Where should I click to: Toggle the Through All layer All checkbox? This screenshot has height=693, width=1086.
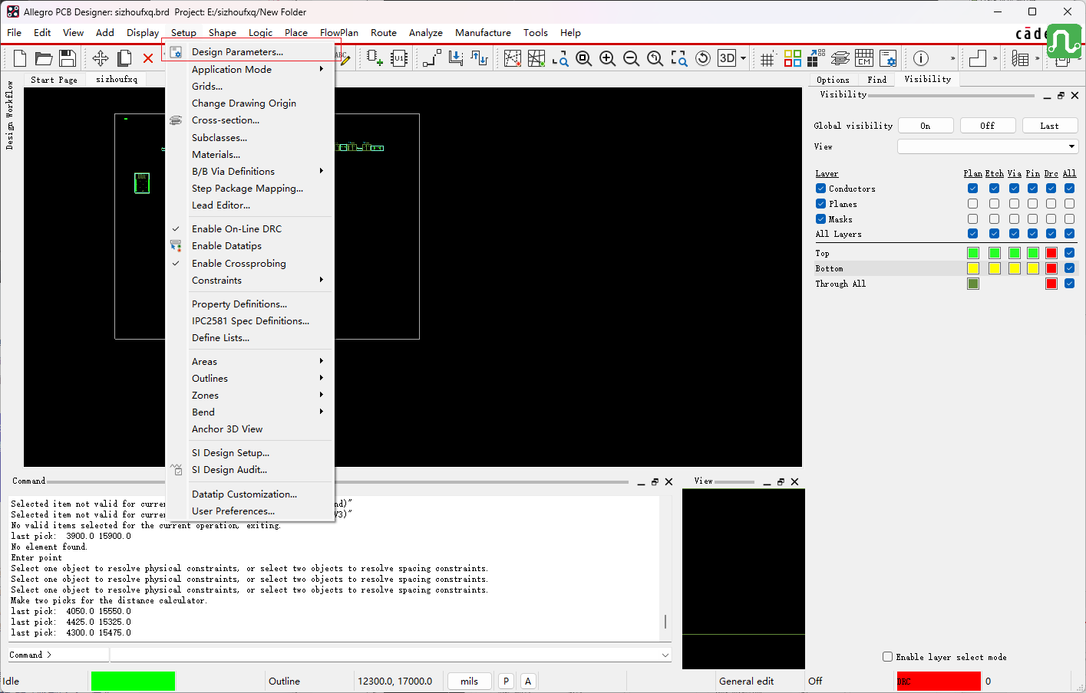point(1069,284)
